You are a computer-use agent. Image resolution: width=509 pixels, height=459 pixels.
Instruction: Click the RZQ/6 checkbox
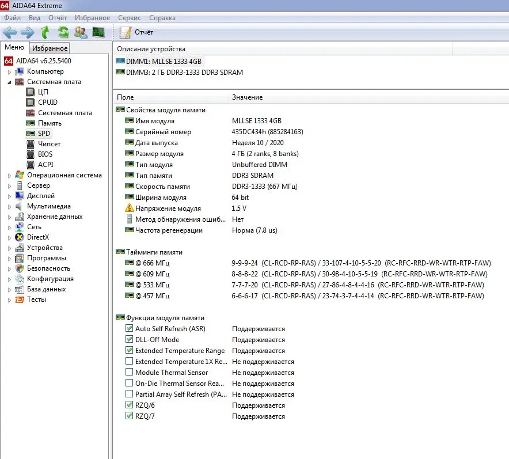coord(129,405)
